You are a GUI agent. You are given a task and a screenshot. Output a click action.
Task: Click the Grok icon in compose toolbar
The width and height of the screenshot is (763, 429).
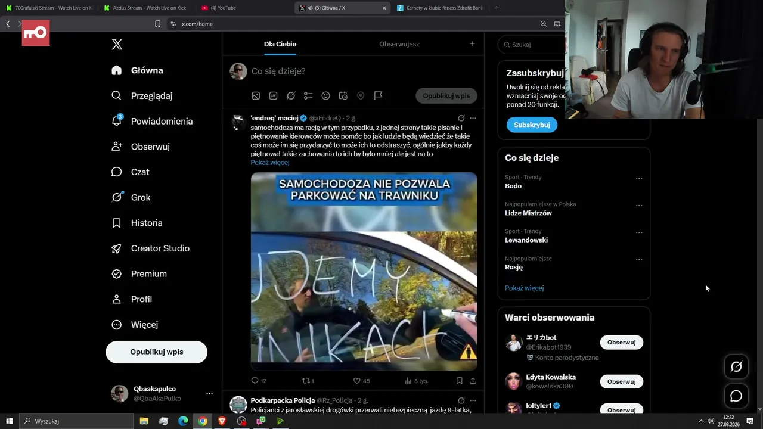(x=291, y=96)
